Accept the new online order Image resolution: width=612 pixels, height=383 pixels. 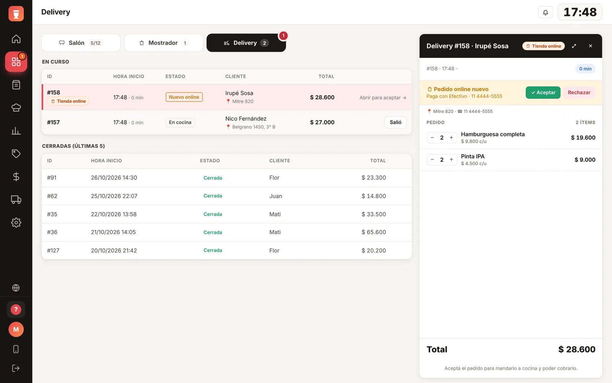click(x=543, y=93)
